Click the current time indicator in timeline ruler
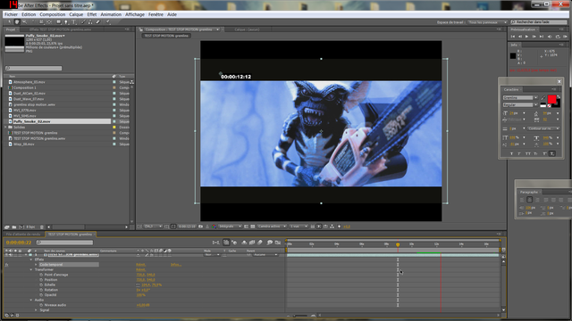 [x=398, y=244]
